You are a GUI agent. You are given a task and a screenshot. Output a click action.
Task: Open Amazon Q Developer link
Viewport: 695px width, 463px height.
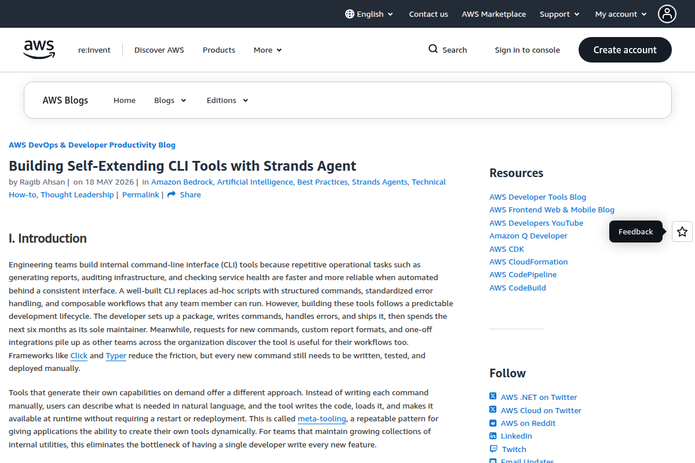[x=528, y=236]
